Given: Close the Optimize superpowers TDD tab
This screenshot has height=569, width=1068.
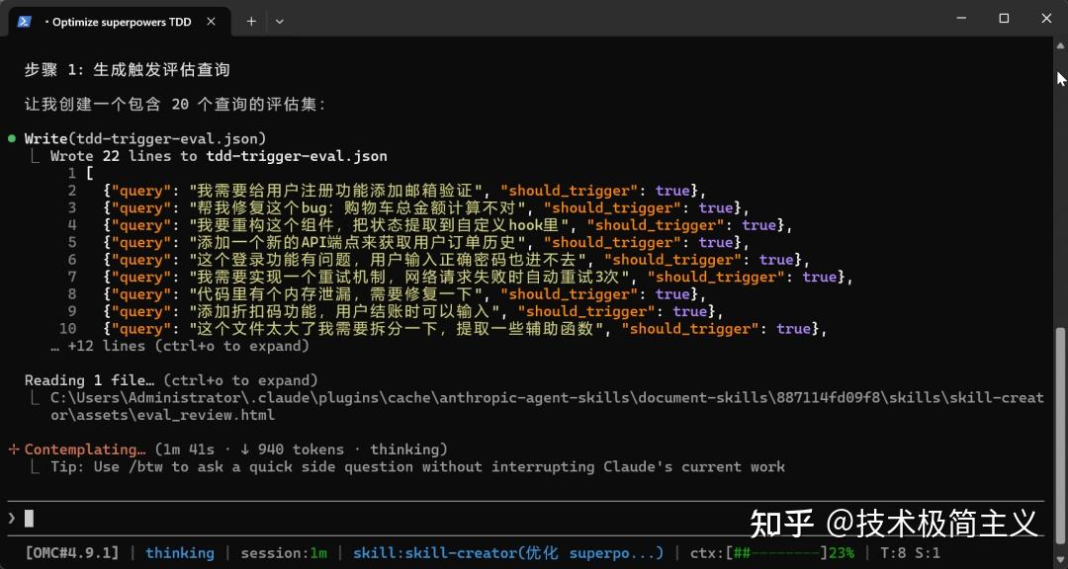Looking at the screenshot, I should [x=212, y=21].
